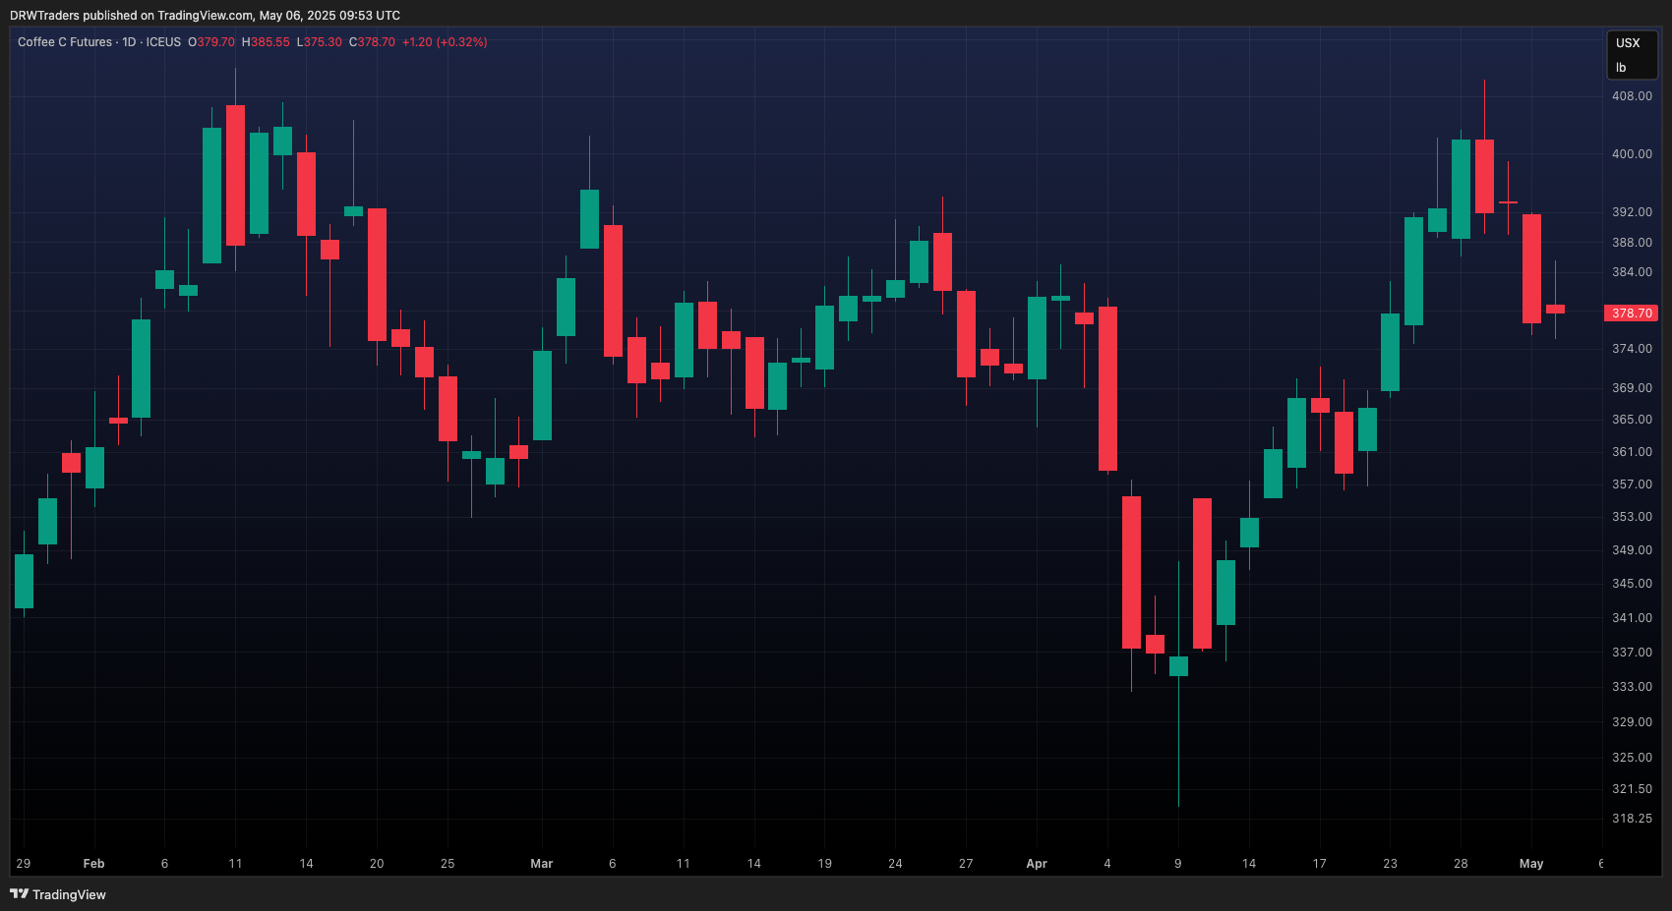The width and height of the screenshot is (1672, 911).
Task: Click the USX lb currency unit box
Action: click(1632, 55)
